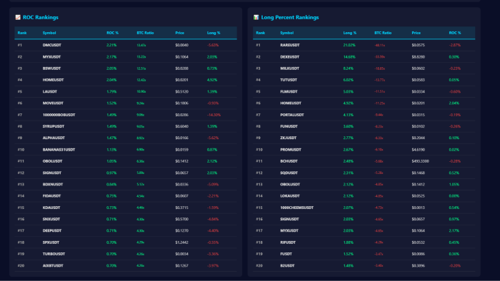This screenshot has width=500, height=281.
Task: Sort ROC Rankings by the Rank column header
Action: 22,33
